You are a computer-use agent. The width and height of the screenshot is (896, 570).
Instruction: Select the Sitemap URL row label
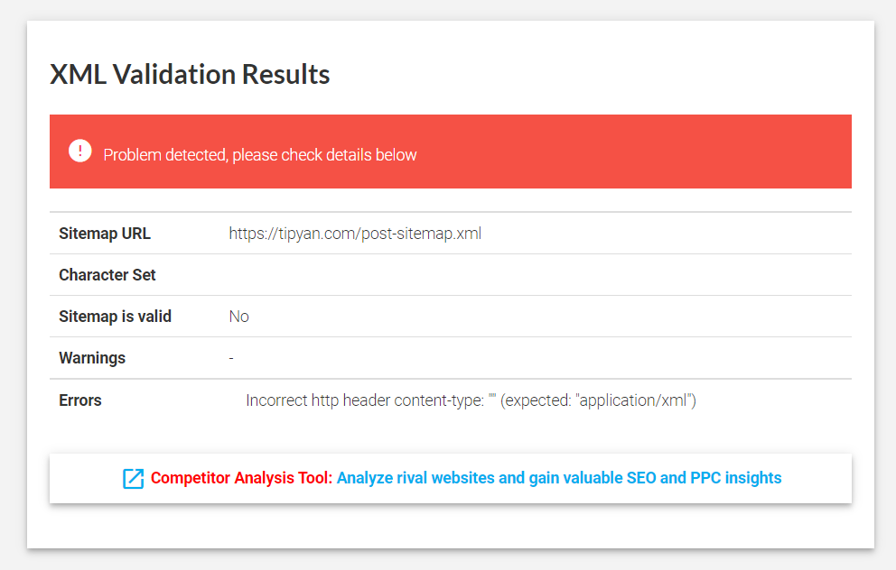[105, 234]
